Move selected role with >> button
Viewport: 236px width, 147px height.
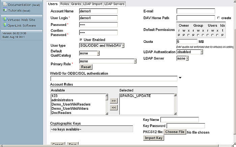(114, 101)
